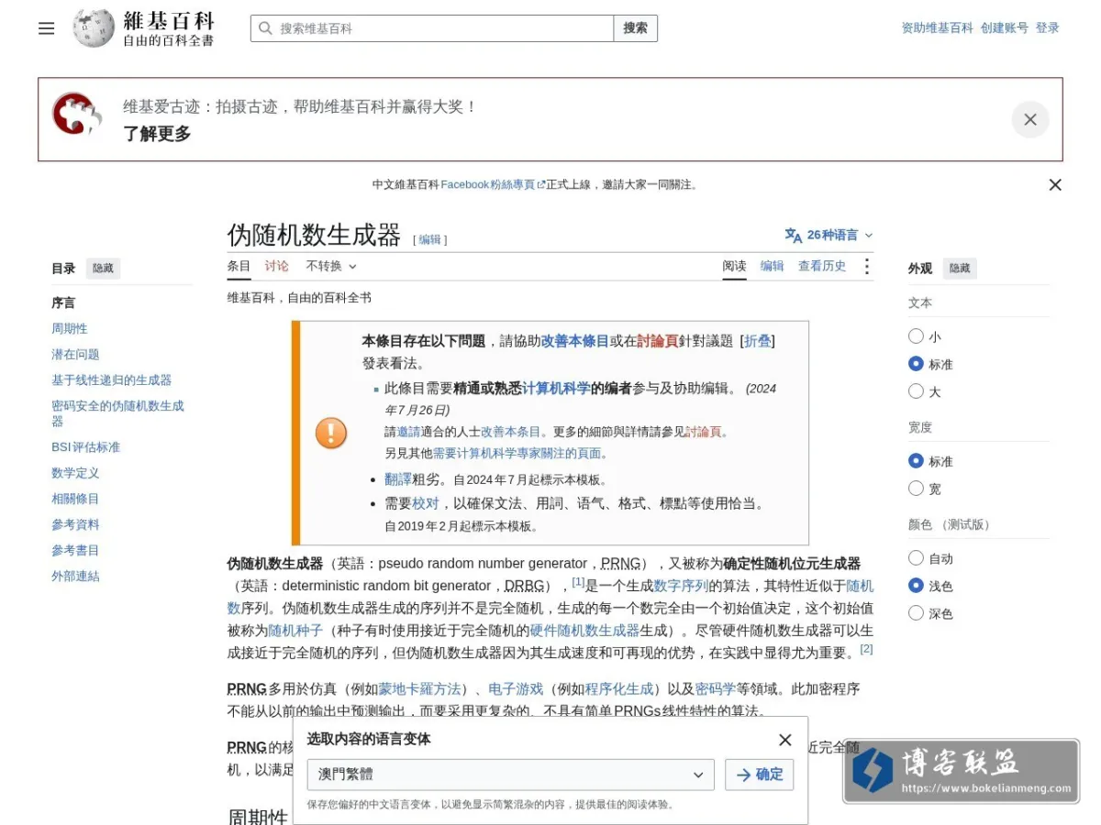Switch to the 编辑 edit tab
The height and width of the screenshot is (825, 1101).
772,266
